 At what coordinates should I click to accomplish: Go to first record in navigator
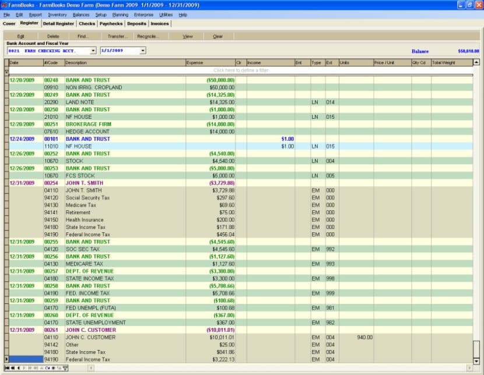7,368
